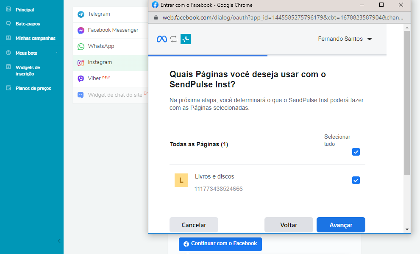Click the Voltar button
This screenshot has width=420, height=254.
click(289, 225)
